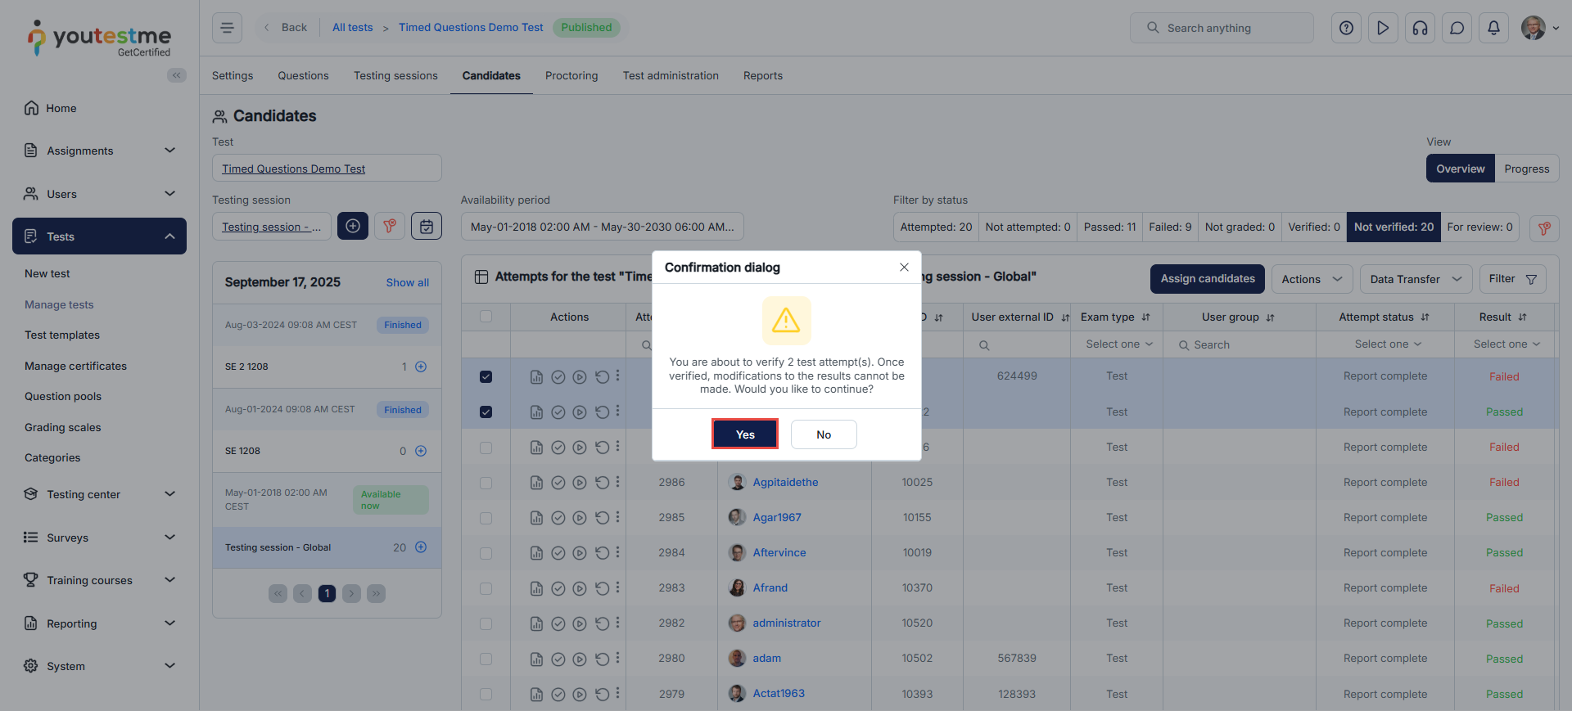The image size is (1572, 711).
Task: Switch to the Proctoring tab
Action: [571, 75]
